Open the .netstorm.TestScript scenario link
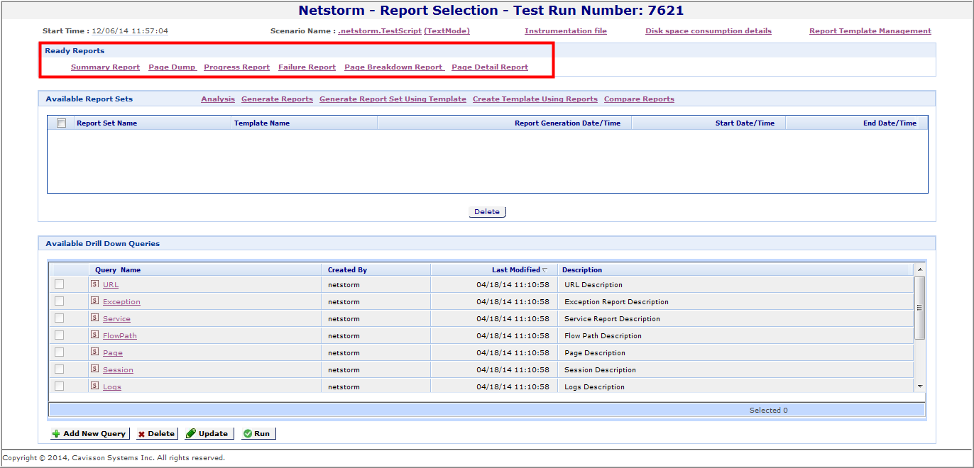Viewport: 974px width, 468px height. (380, 31)
